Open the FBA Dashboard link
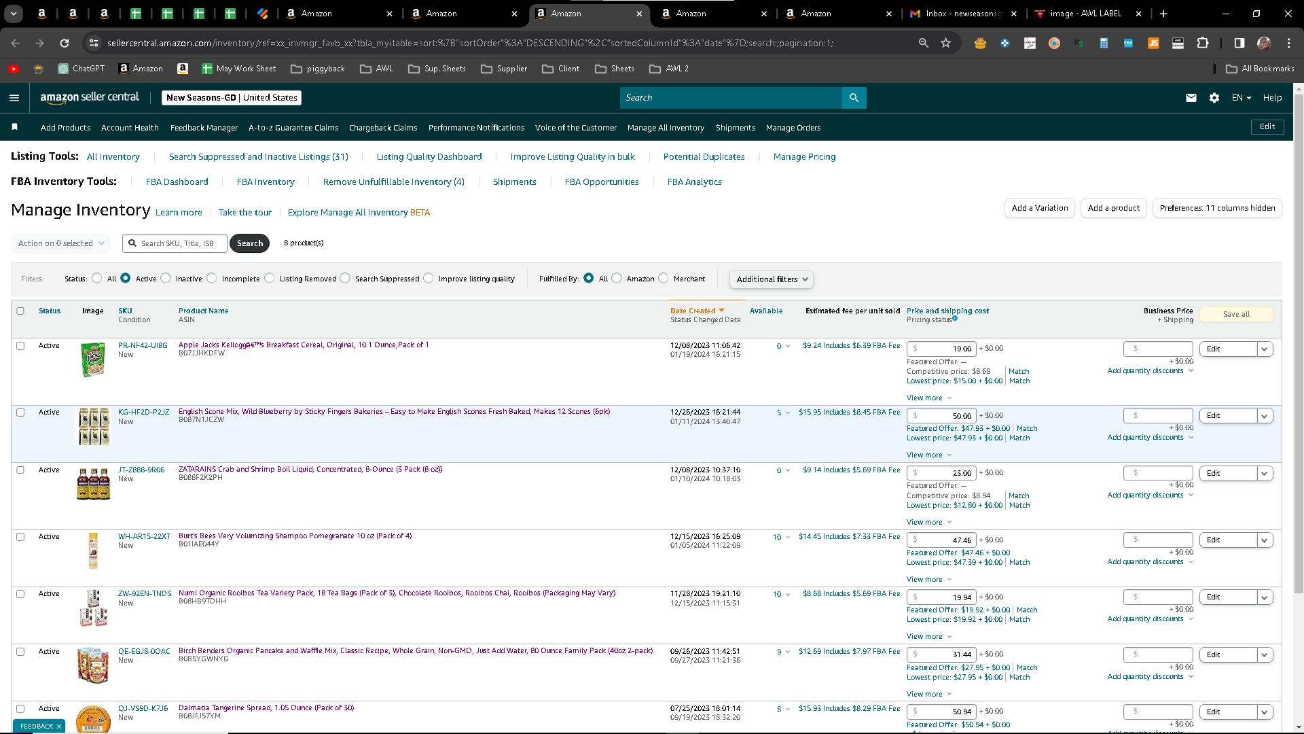This screenshot has width=1304, height=734. click(177, 182)
